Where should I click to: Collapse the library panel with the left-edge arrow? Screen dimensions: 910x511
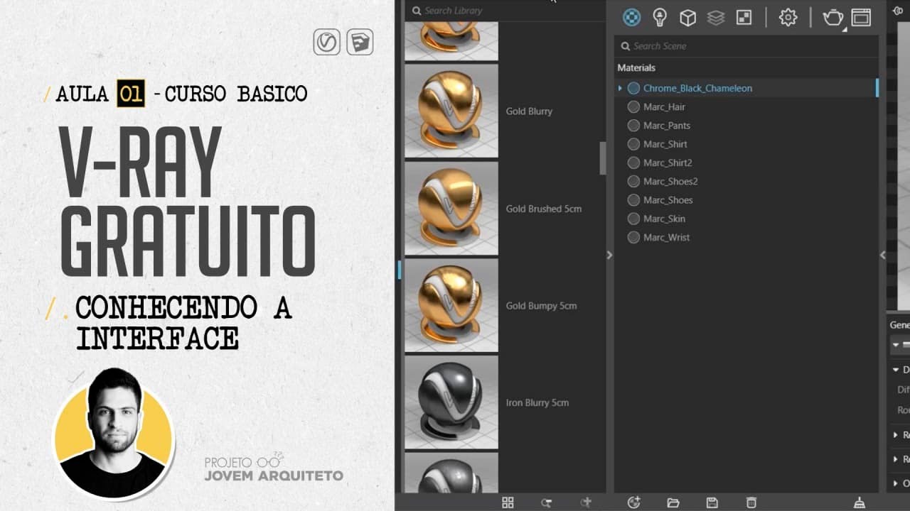click(x=609, y=255)
